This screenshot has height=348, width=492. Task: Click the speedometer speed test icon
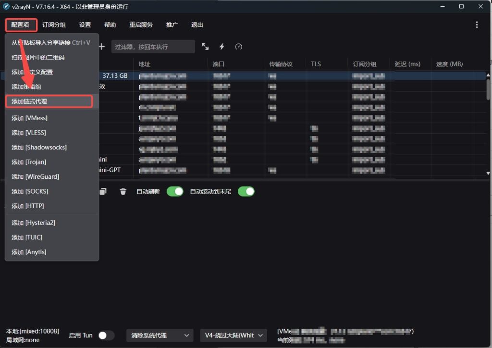(238, 47)
